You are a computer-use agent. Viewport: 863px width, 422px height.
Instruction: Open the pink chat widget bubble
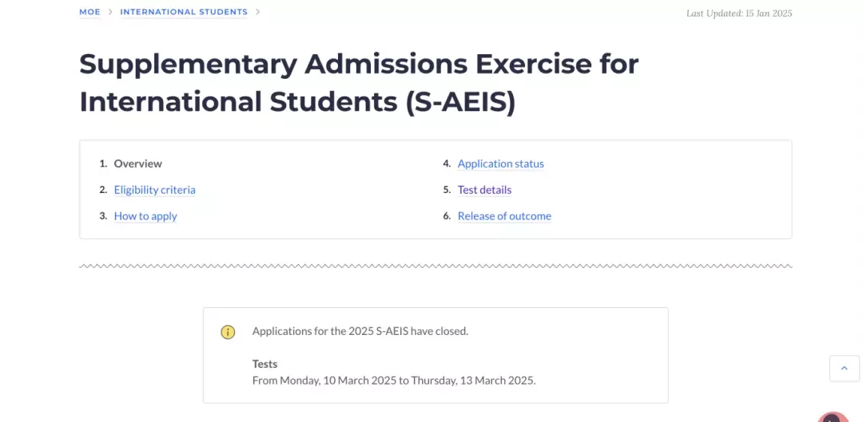833,417
